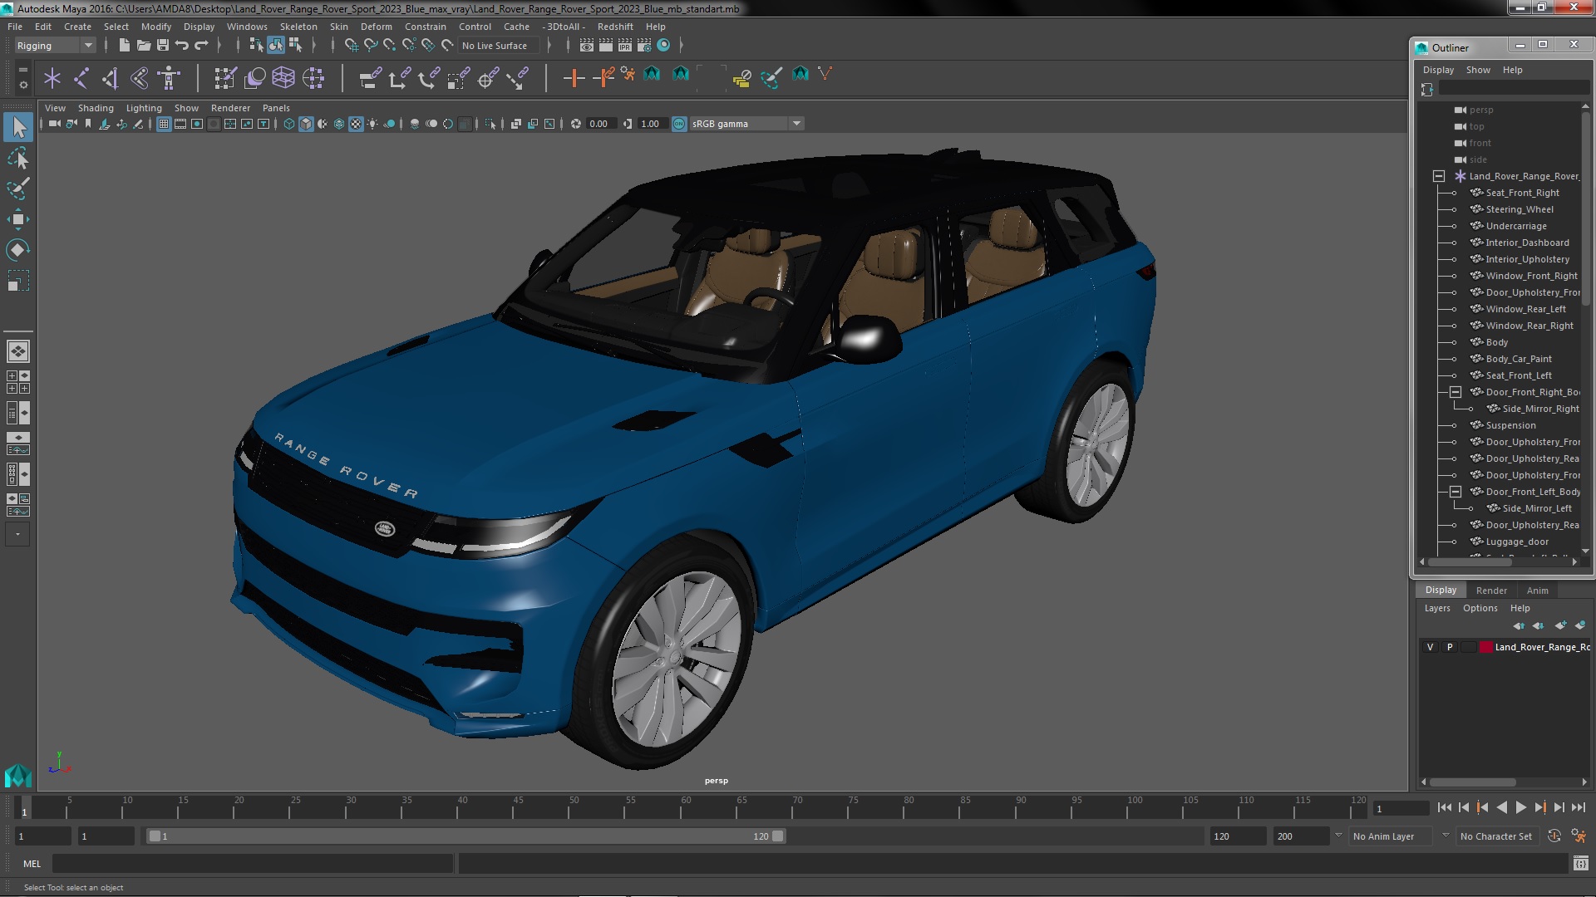
Task: Toggle smooth shade all cube in viewport
Action: tap(306, 124)
